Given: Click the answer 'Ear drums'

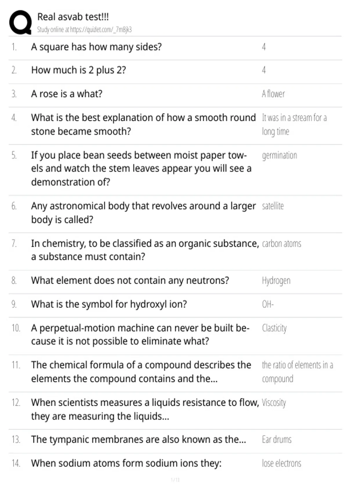Looking at the screenshot, I should point(276,440).
